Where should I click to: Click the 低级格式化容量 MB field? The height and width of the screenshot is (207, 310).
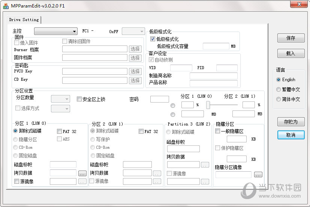tap(216, 46)
